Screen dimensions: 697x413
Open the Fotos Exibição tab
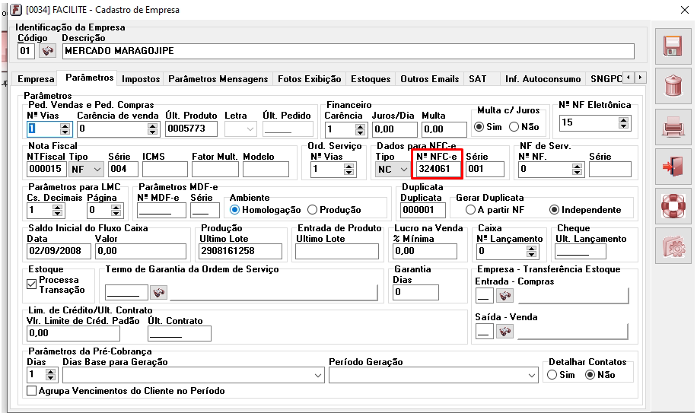coord(310,79)
